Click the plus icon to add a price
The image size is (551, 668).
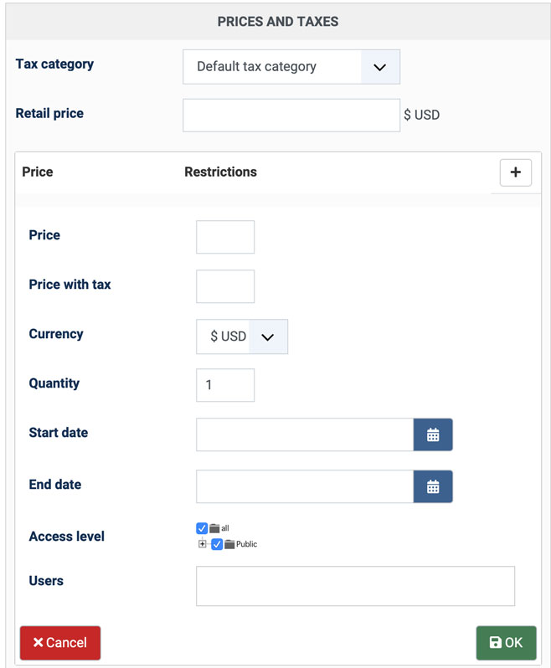click(x=515, y=172)
